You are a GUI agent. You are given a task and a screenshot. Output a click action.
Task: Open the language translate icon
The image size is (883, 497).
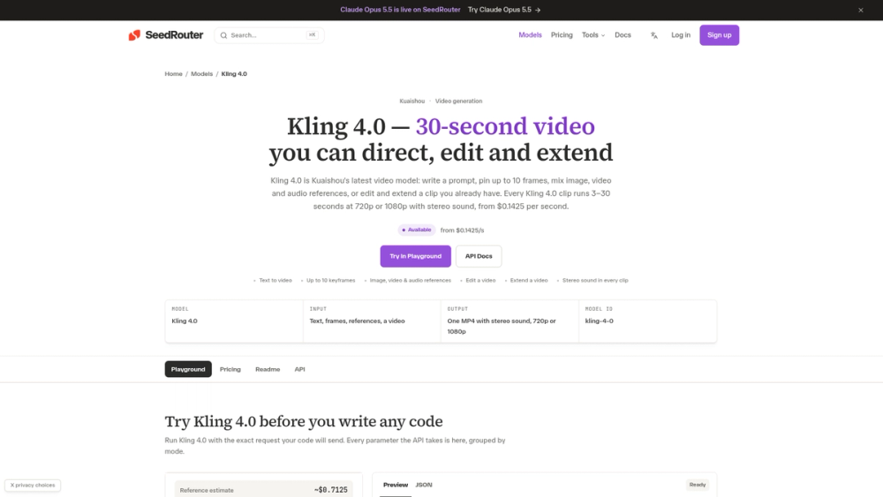pos(653,35)
